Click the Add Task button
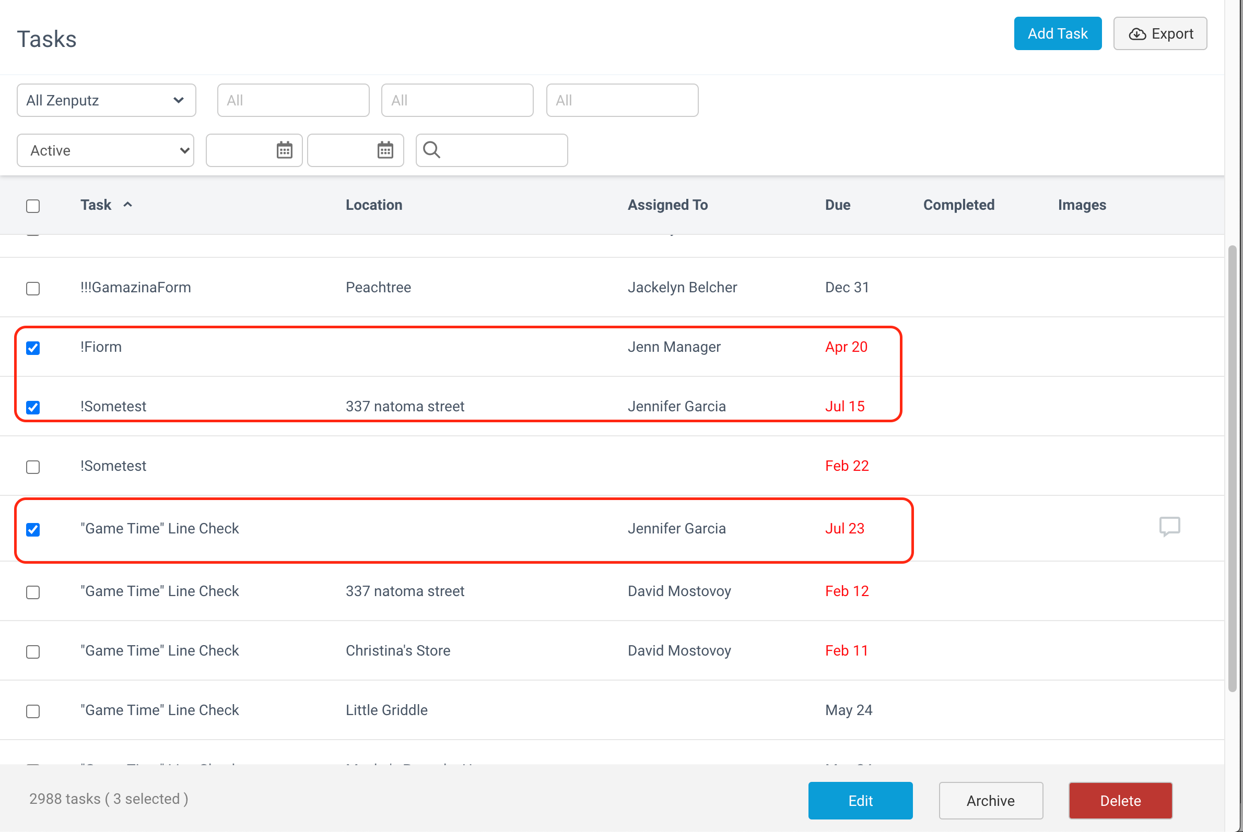 [1058, 33]
